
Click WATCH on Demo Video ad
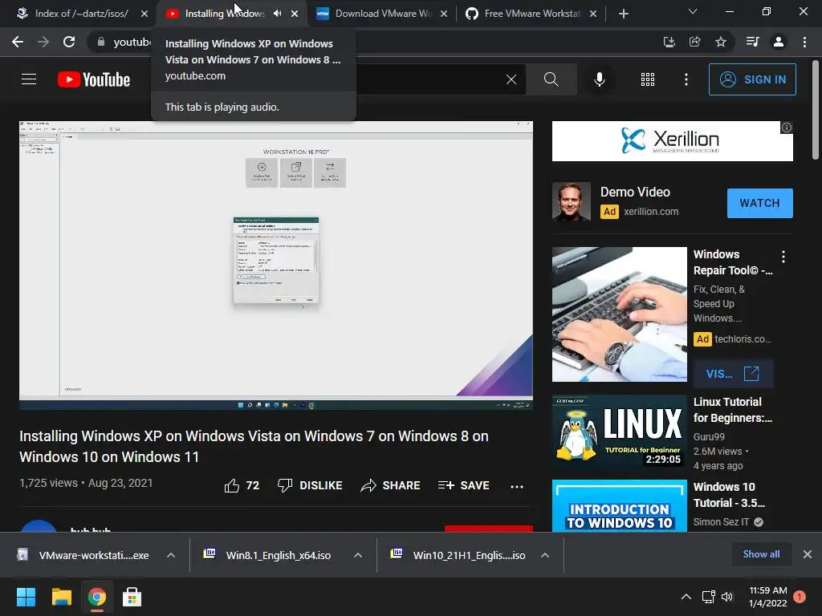759,203
